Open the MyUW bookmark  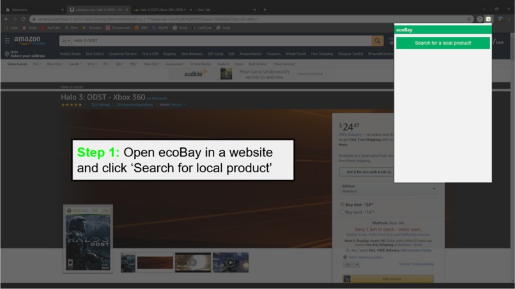[x=160, y=28]
